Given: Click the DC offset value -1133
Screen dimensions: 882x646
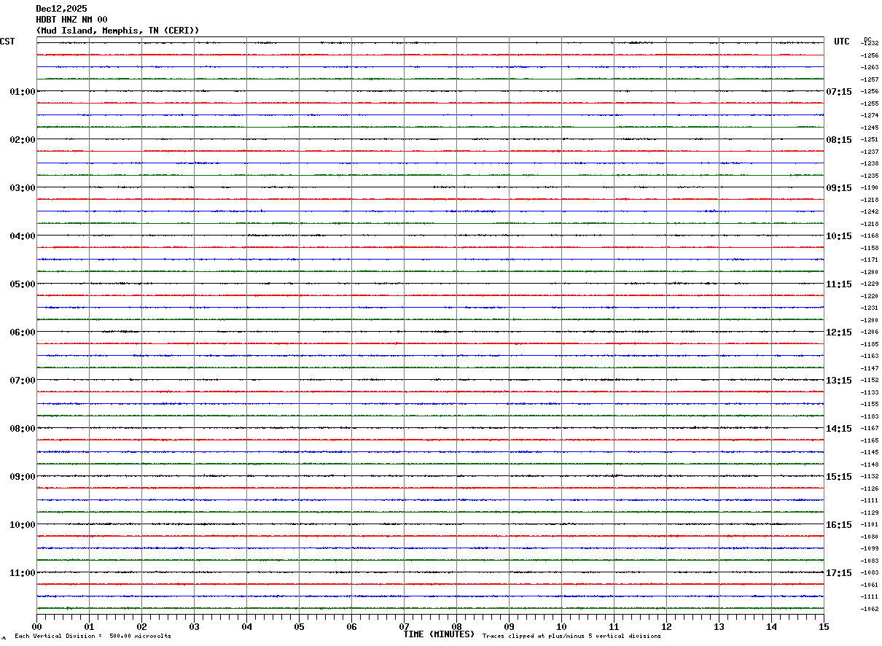Looking at the screenshot, I should pos(870,392).
